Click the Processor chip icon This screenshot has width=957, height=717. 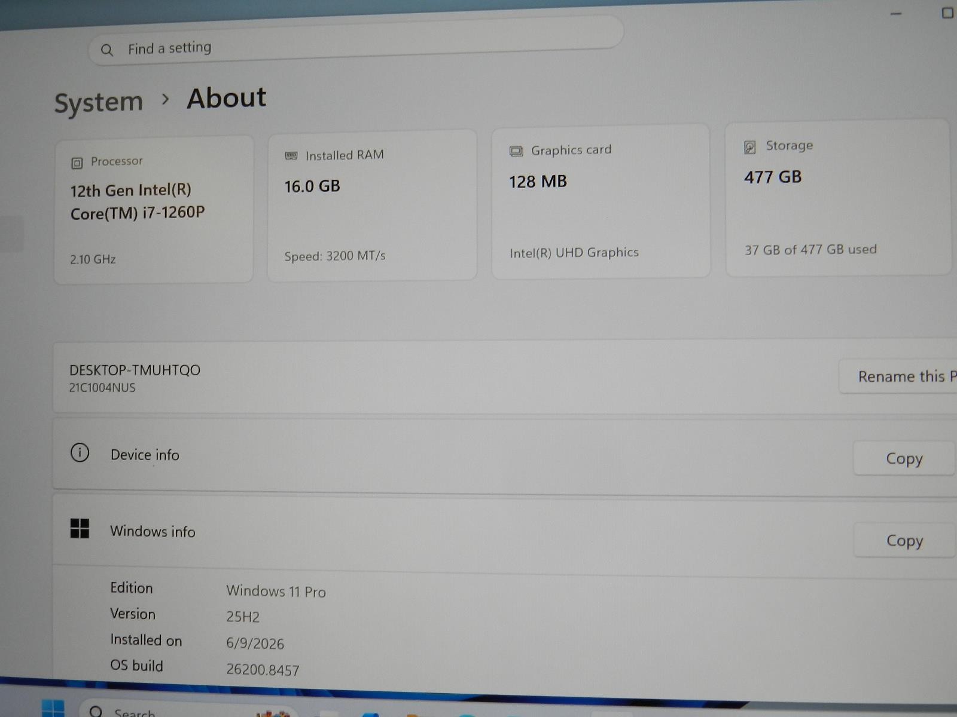click(77, 163)
